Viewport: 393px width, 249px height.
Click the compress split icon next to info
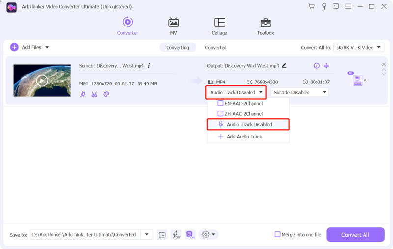(x=326, y=66)
